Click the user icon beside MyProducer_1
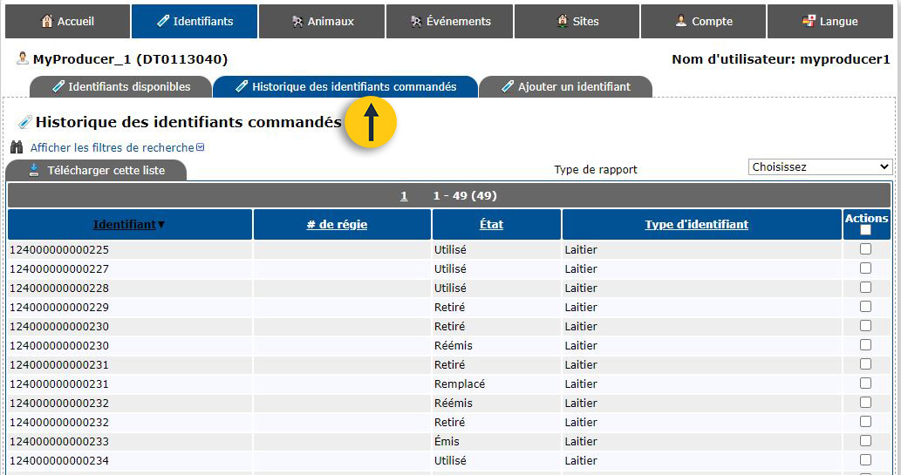Screen dimensions: 901x475 tap(23, 58)
